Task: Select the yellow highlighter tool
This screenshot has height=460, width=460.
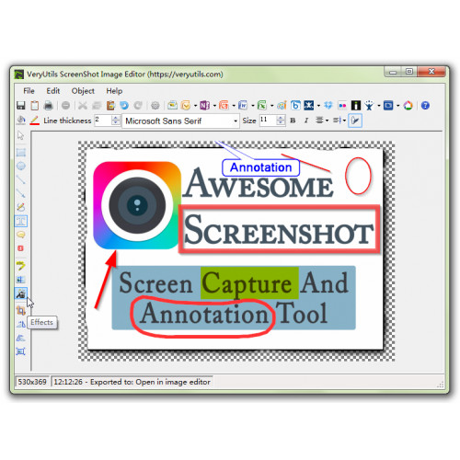Action: pyautogui.click(x=21, y=265)
